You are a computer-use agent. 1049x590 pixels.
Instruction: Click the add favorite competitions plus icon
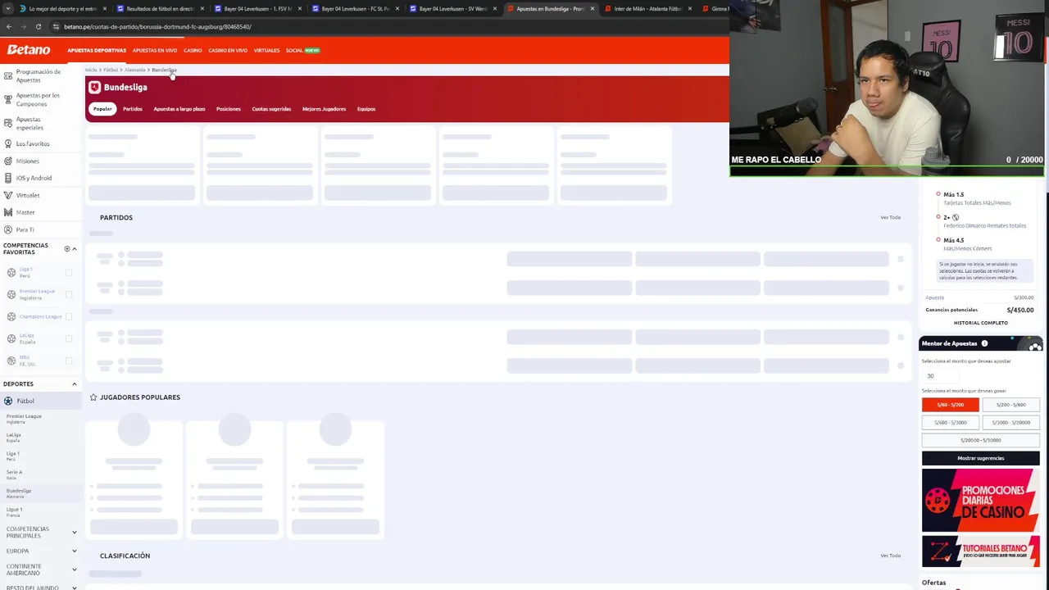(66, 248)
